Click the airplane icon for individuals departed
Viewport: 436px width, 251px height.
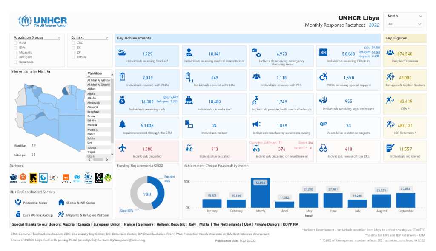(123, 148)
